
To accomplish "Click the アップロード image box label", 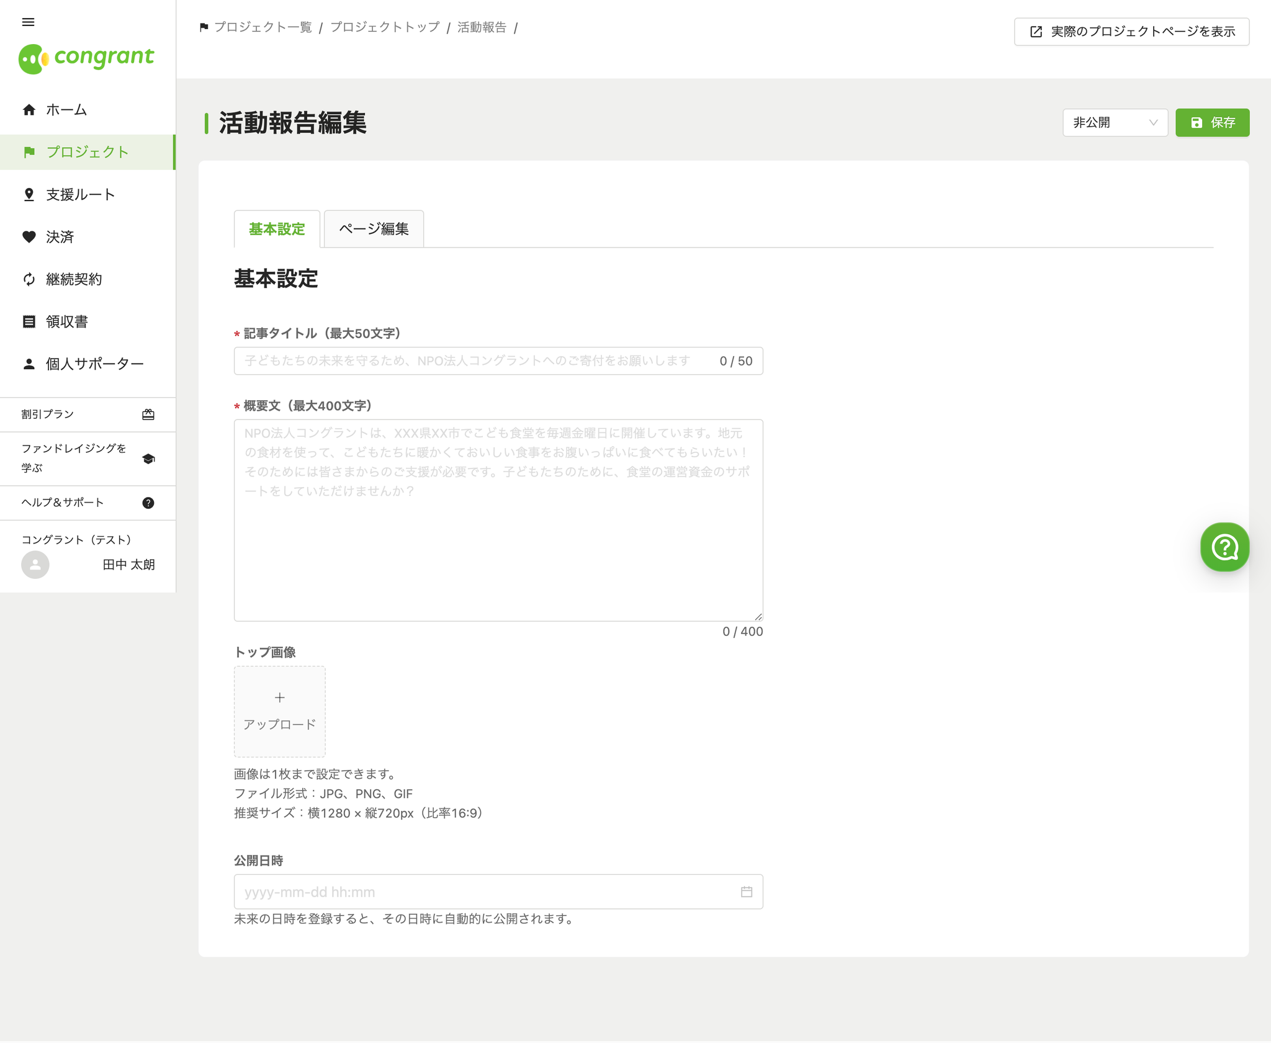I will point(280,725).
